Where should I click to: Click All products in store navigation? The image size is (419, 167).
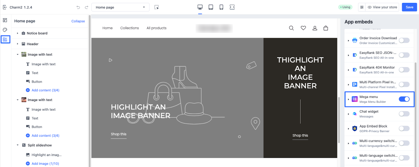coord(157,28)
